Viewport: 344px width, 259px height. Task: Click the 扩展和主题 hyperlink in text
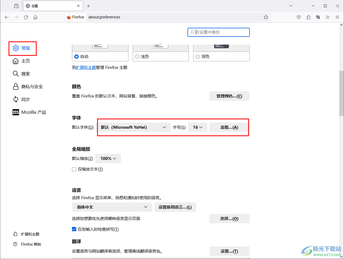pyautogui.click(x=86, y=68)
